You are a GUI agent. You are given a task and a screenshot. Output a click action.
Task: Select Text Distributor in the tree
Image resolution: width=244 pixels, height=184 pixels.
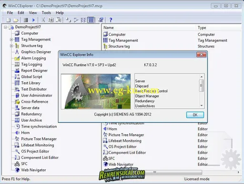34,89
